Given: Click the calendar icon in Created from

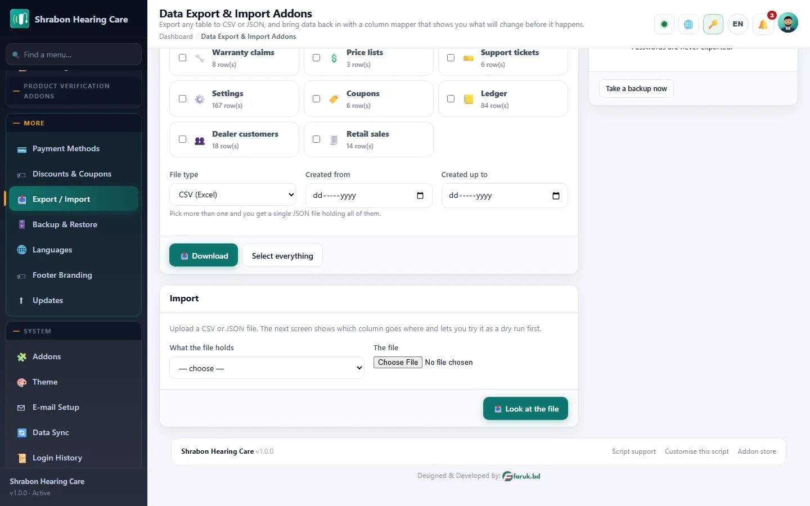Looking at the screenshot, I should (x=420, y=196).
